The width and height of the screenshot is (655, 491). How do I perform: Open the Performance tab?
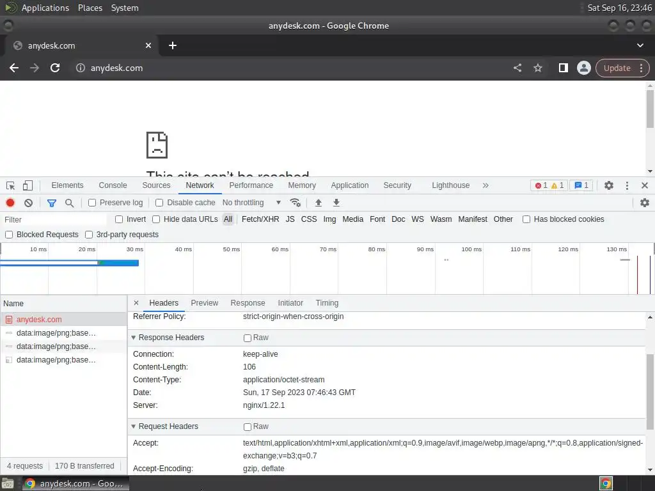(x=251, y=185)
